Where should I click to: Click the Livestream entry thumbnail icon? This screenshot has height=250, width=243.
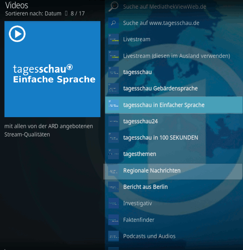point(113,39)
